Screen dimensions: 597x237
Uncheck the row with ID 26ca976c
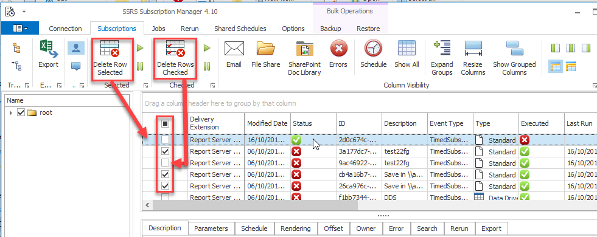166,186
